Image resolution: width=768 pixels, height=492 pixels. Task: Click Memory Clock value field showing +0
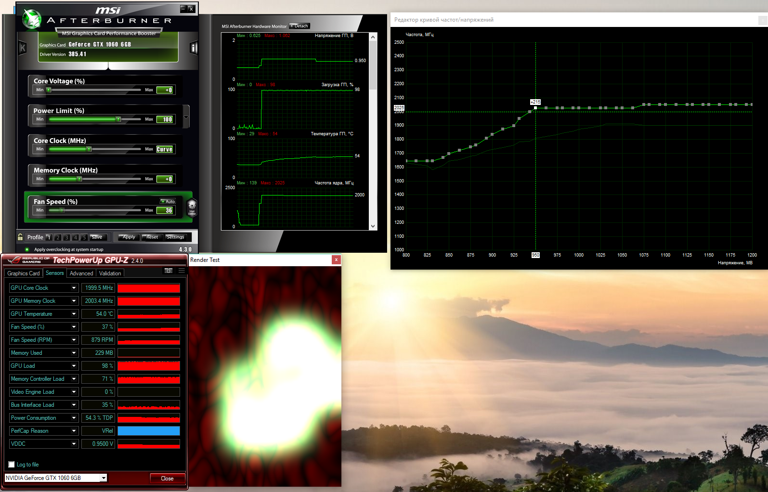[x=165, y=179]
